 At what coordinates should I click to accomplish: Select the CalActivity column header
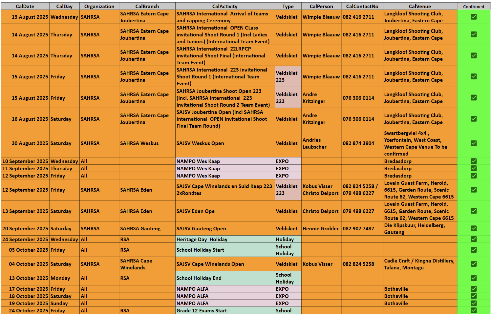click(225, 6)
